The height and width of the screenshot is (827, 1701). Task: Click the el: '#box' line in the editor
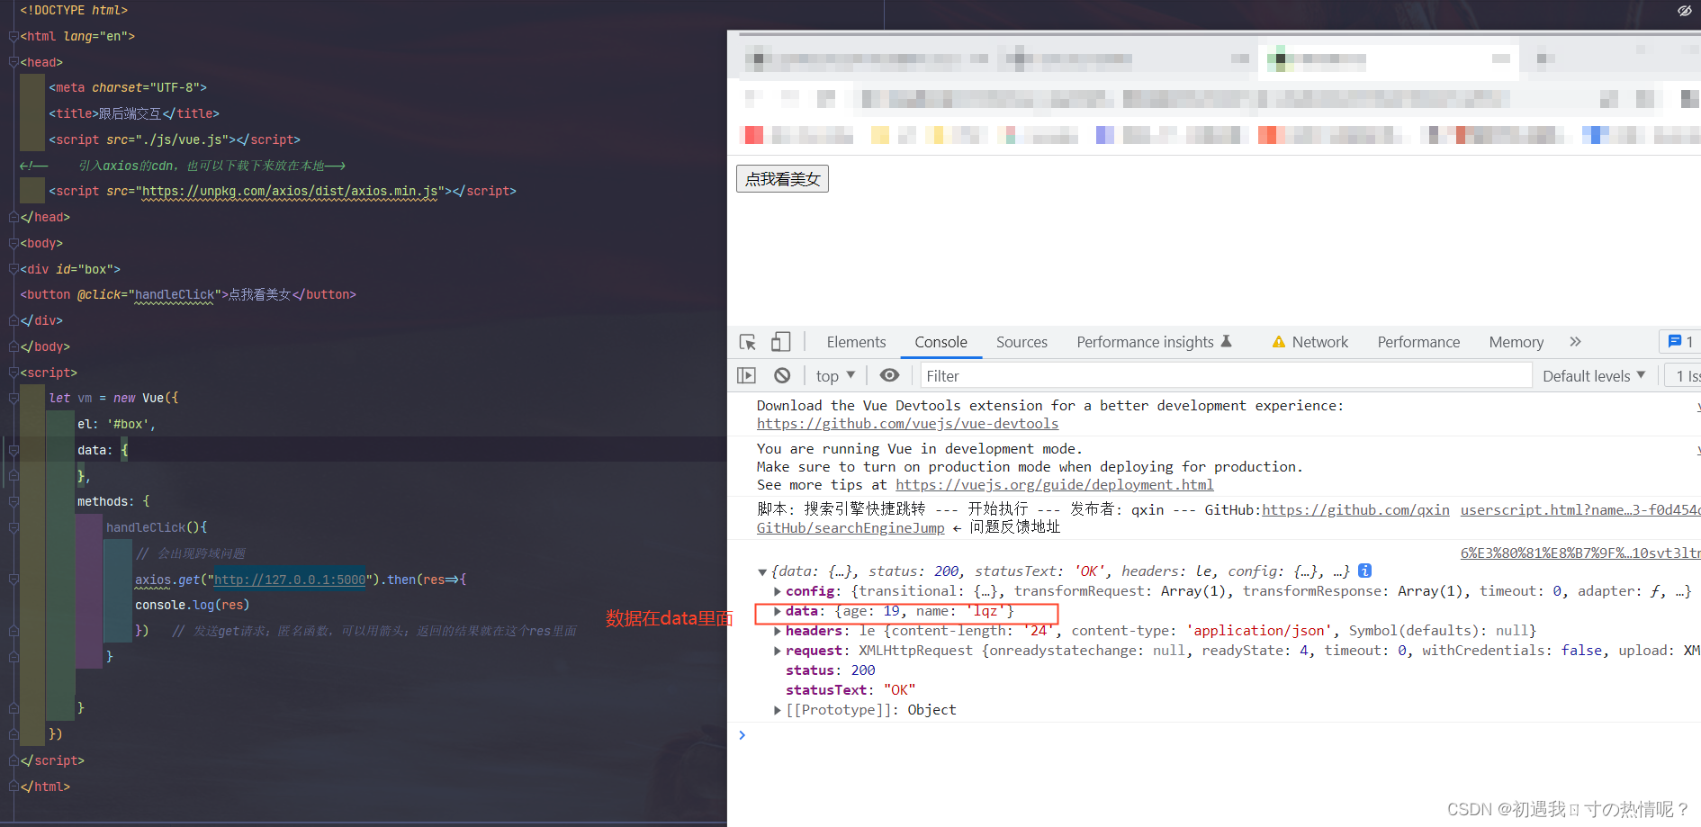click(116, 424)
